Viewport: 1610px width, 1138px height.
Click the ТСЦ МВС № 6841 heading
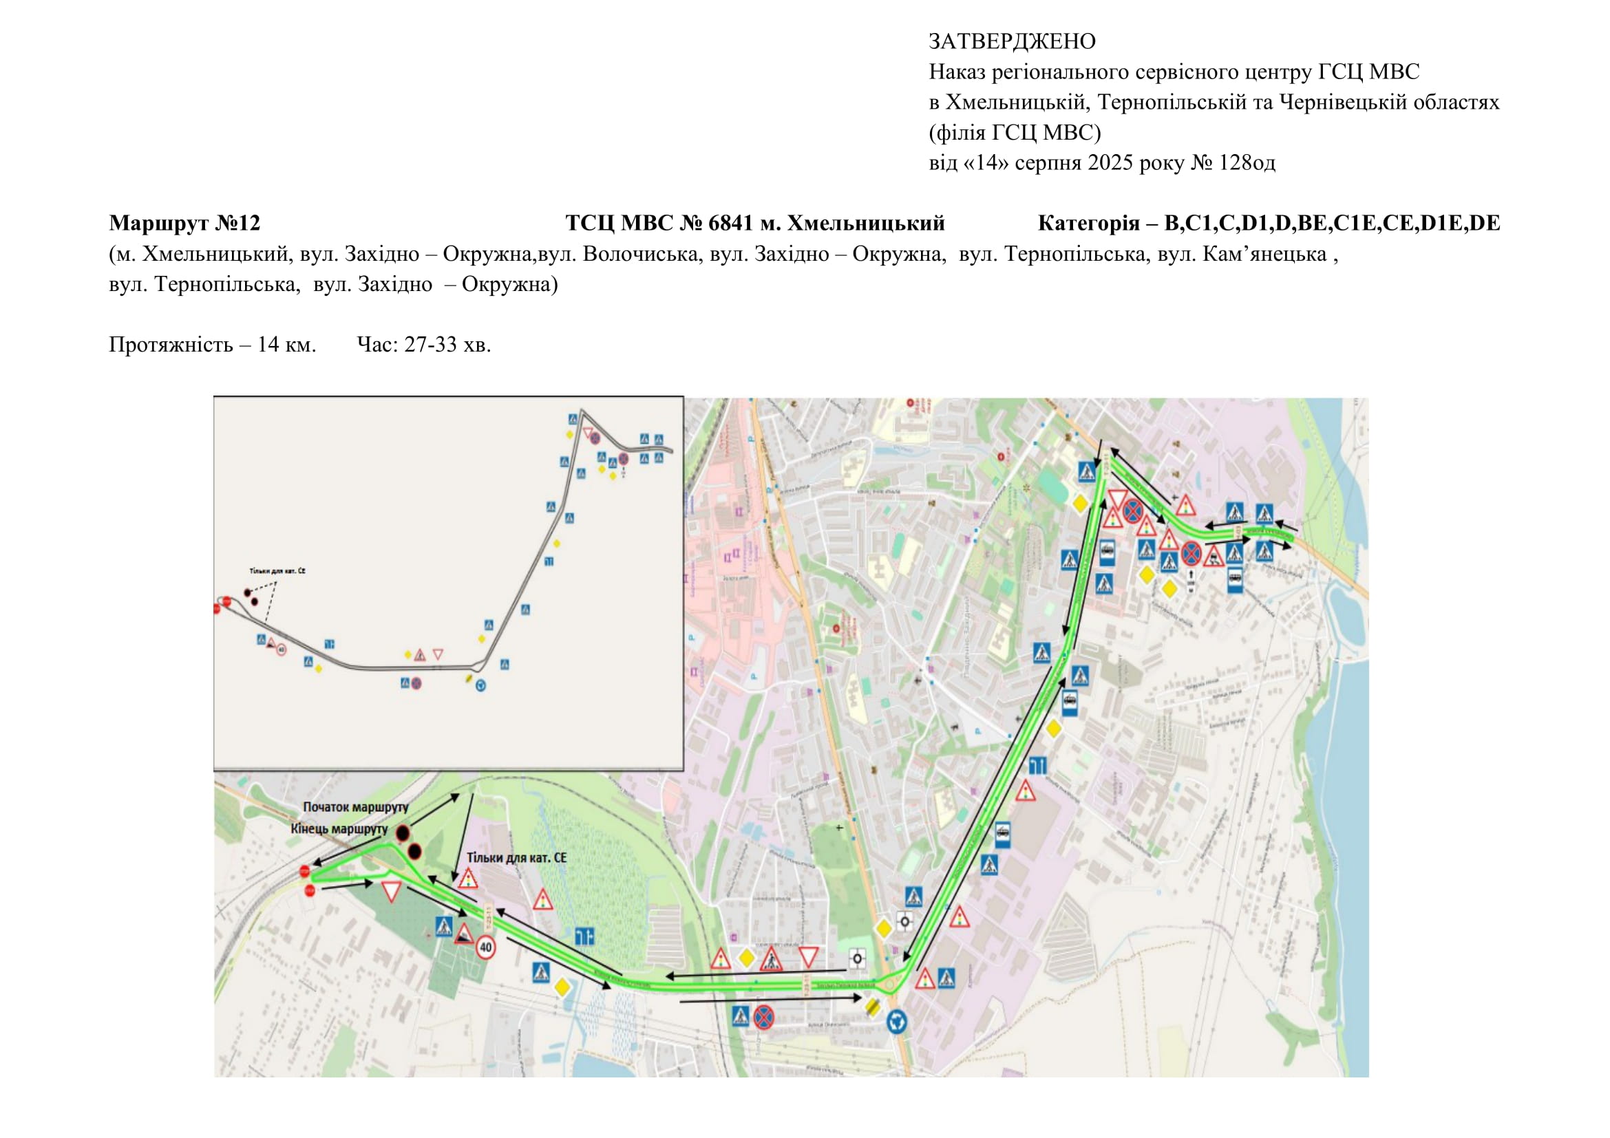click(x=754, y=223)
